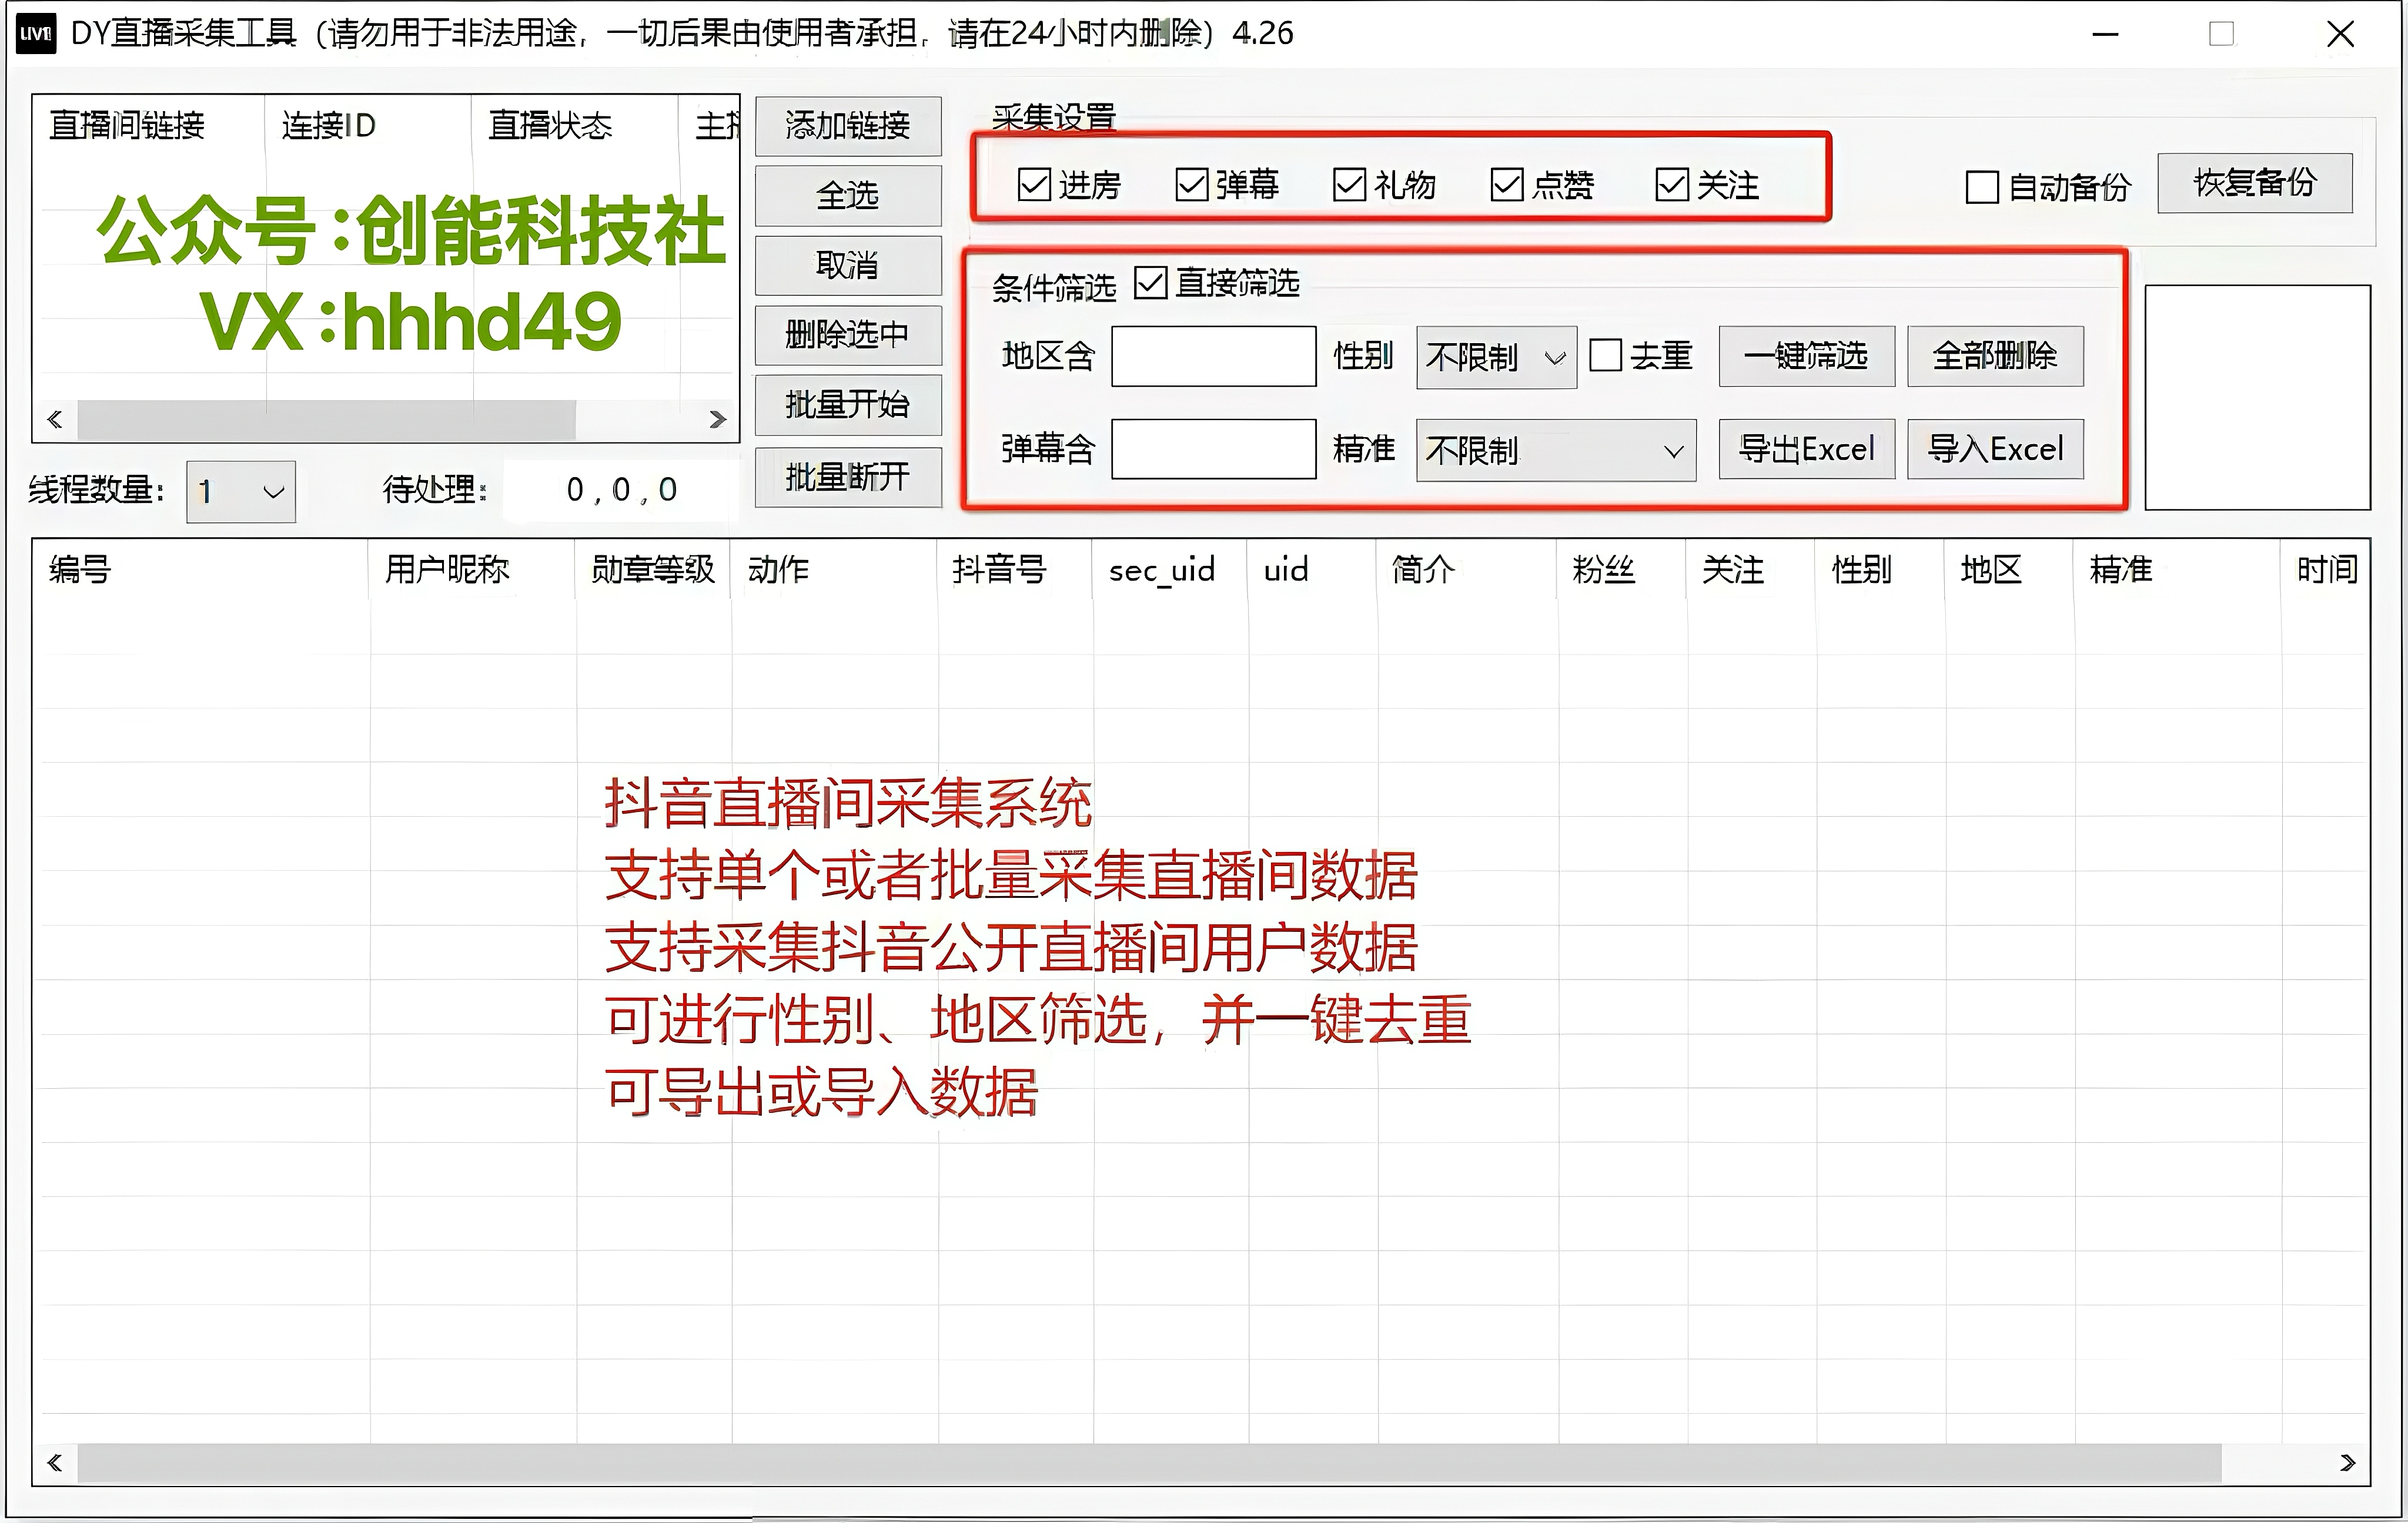Click the 性别 column header
The image size is (2408, 1523).
[x=1880, y=569]
